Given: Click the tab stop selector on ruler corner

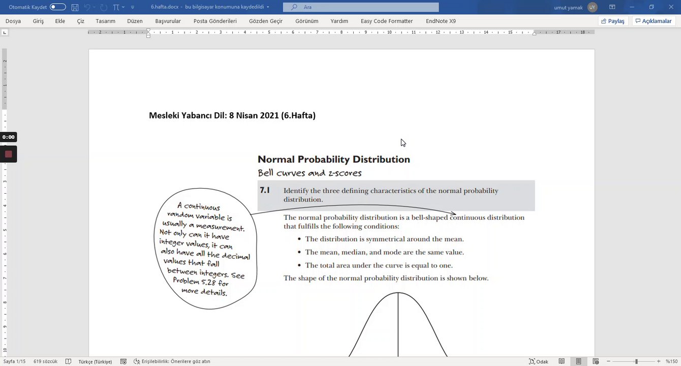Looking at the screenshot, I should click(5, 32).
